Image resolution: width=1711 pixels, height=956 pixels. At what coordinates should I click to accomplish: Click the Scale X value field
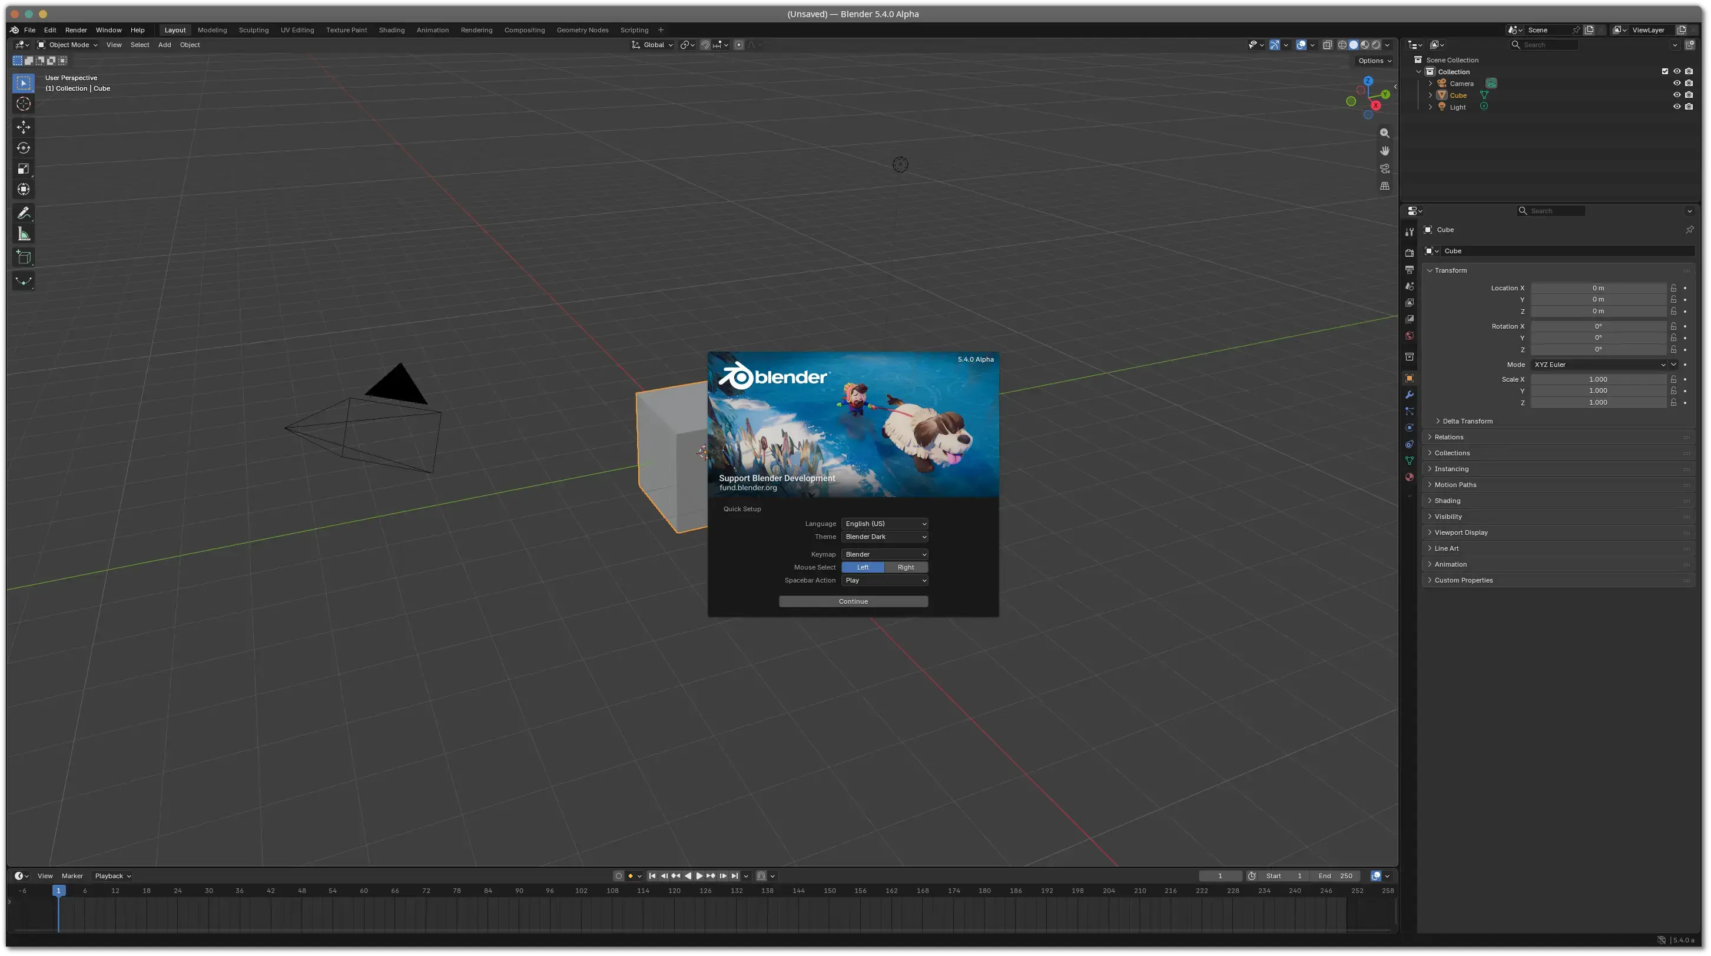pos(1598,379)
